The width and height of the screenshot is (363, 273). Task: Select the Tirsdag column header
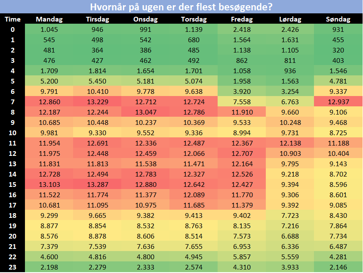coord(98,19)
